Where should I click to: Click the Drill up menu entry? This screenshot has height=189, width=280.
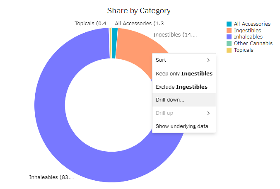(x=165, y=113)
